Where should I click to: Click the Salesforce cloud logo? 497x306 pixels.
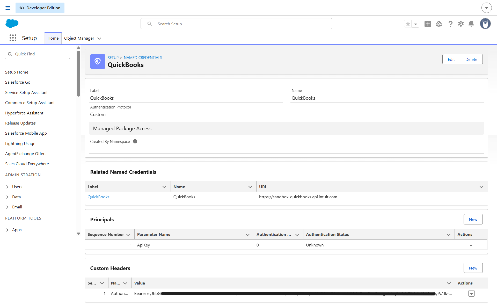pos(12,24)
